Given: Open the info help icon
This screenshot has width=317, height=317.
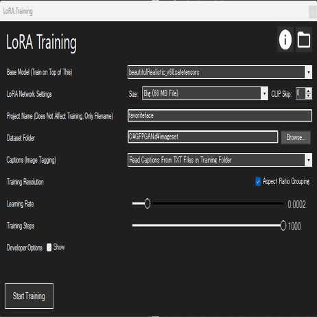Looking at the screenshot, I should (x=285, y=39).
